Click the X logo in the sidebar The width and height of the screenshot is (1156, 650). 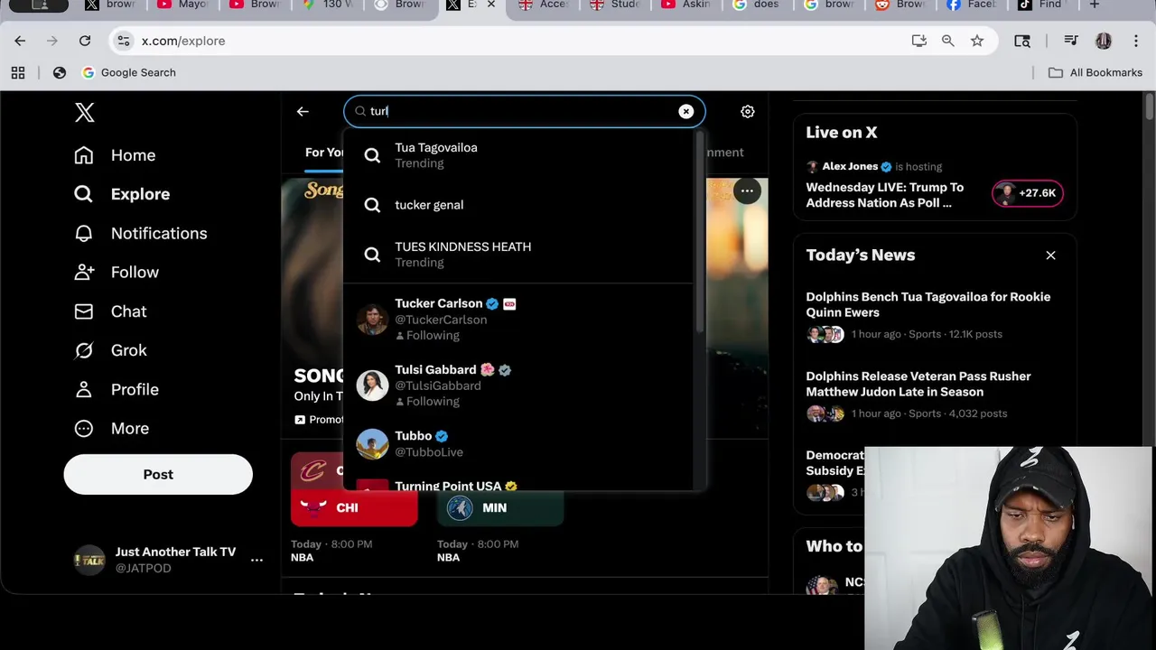point(84,112)
